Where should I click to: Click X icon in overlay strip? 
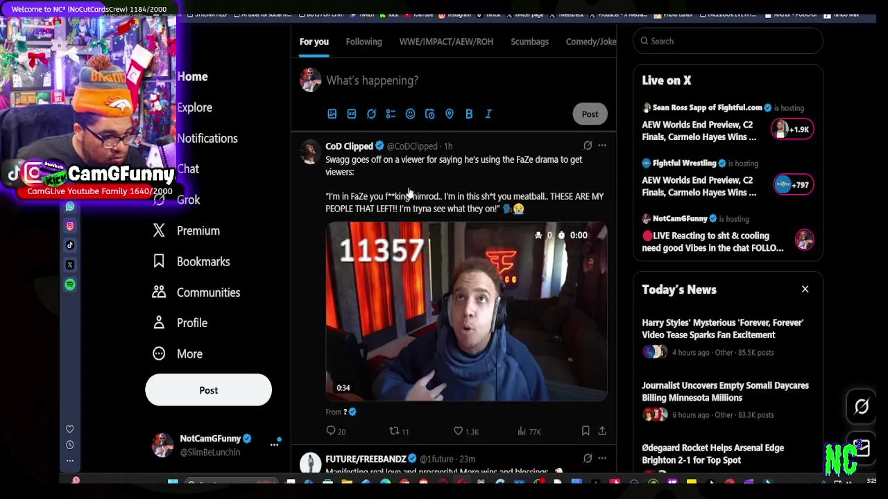(x=70, y=265)
